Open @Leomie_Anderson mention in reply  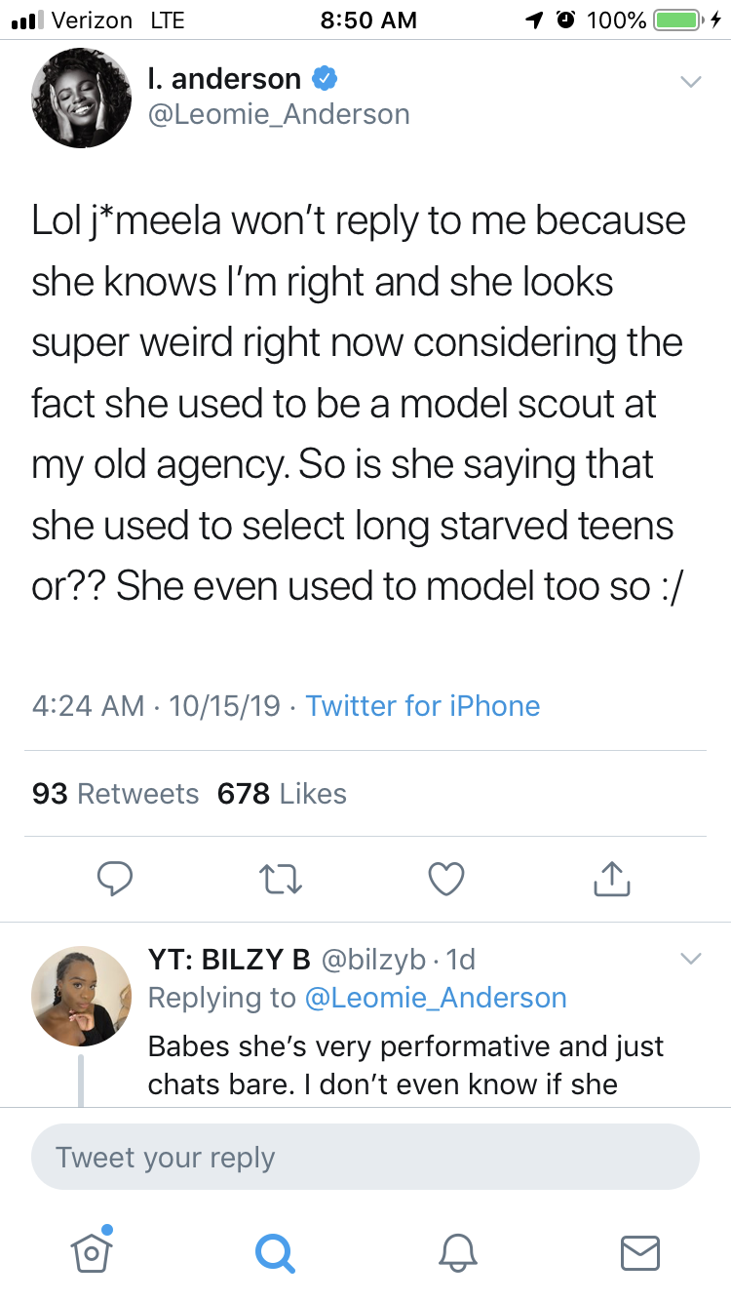[435, 998]
